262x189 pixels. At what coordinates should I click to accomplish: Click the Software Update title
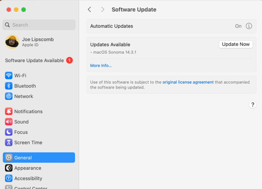(x=134, y=10)
